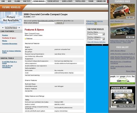Click the 'premium unleaded fuel' text
Viewport: 137px width, 113px height.
(62, 49)
